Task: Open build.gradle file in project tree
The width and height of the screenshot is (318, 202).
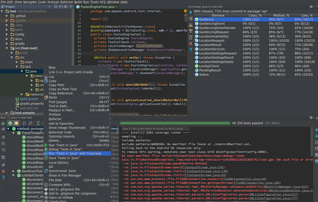Action: (x=29, y=99)
